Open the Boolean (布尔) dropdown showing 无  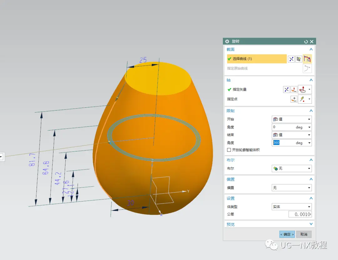(x=292, y=168)
